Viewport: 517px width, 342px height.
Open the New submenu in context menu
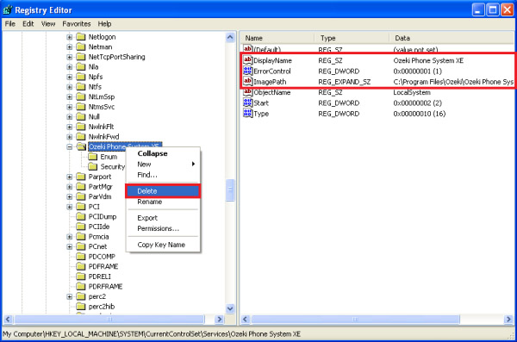click(163, 165)
